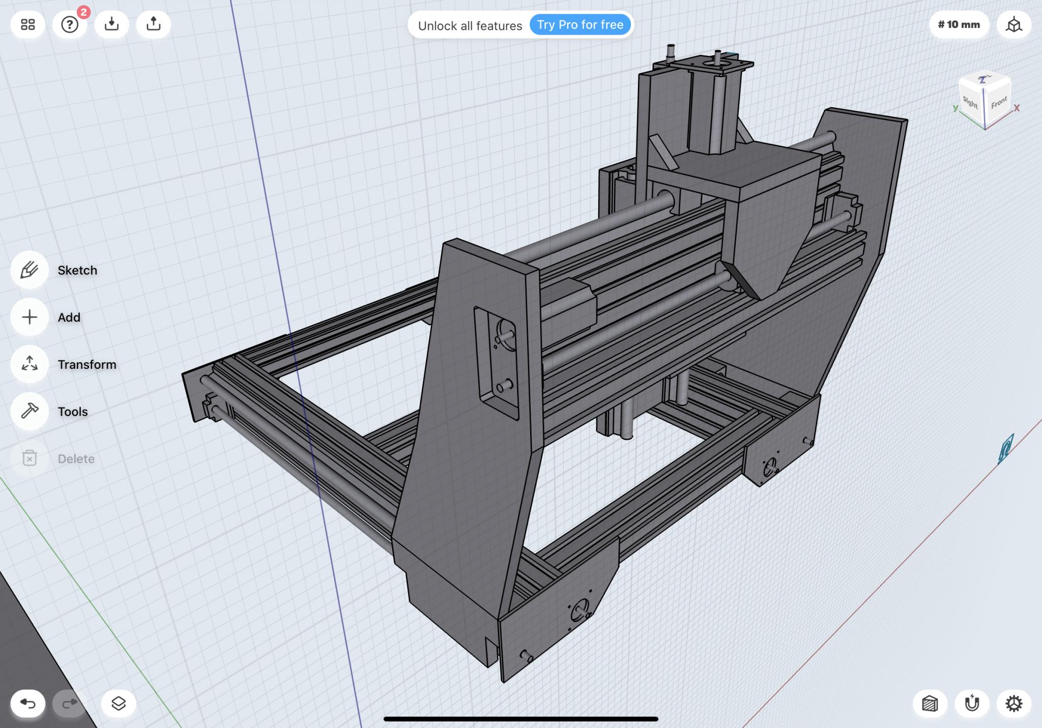Undo the last action
The image size is (1042, 728).
tap(28, 704)
